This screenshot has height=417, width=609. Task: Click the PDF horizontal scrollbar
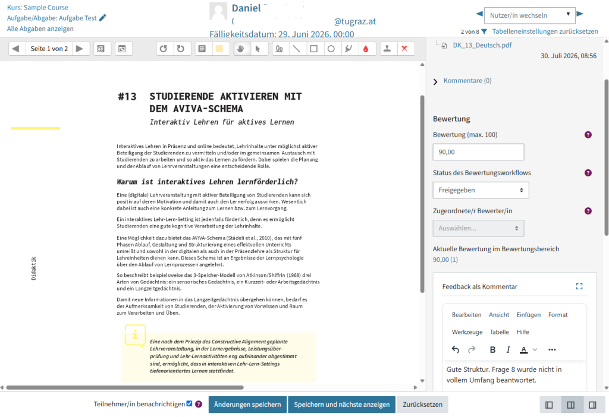coord(125,387)
